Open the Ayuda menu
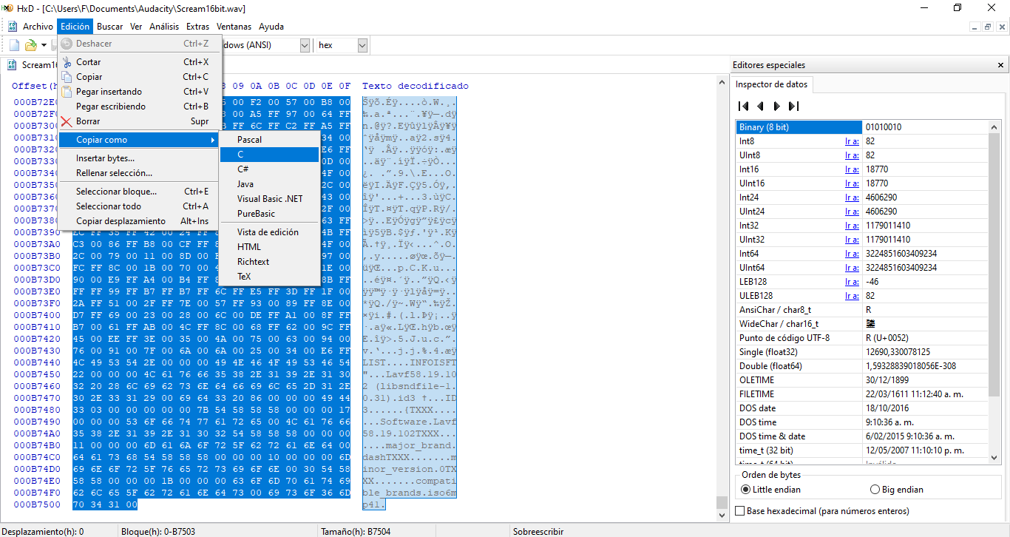1010x537 pixels. coord(271,27)
